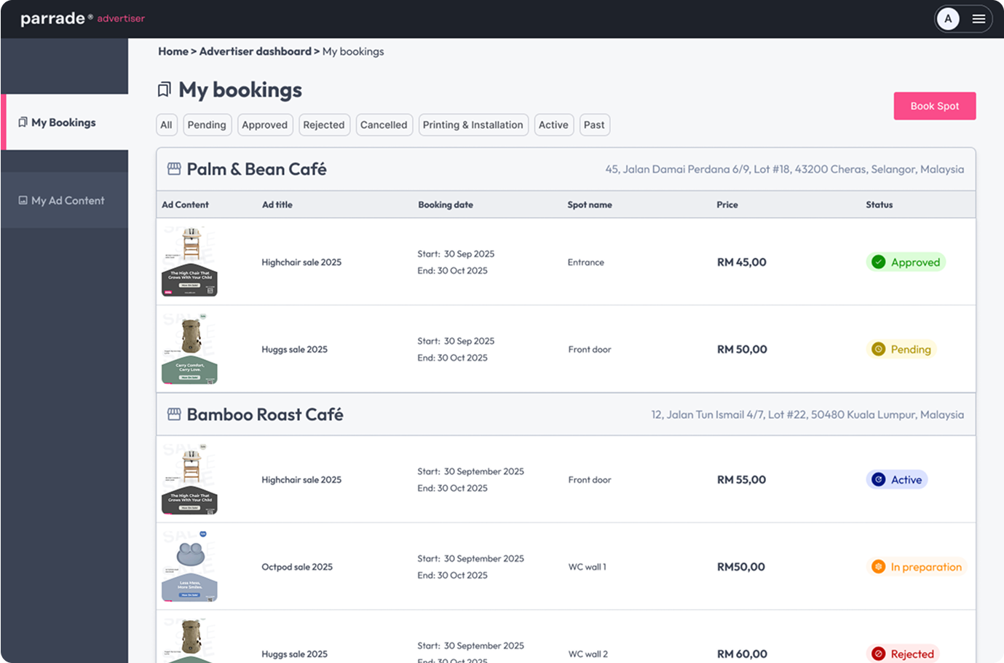
Task: Click the store icon beside Palm & Bean Café
Action: click(173, 168)
